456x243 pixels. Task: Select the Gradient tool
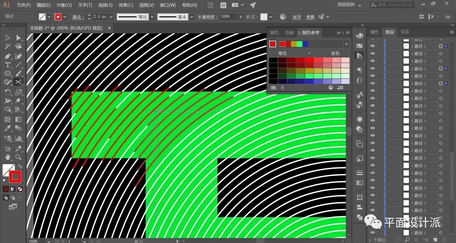[x=19, y=120]
